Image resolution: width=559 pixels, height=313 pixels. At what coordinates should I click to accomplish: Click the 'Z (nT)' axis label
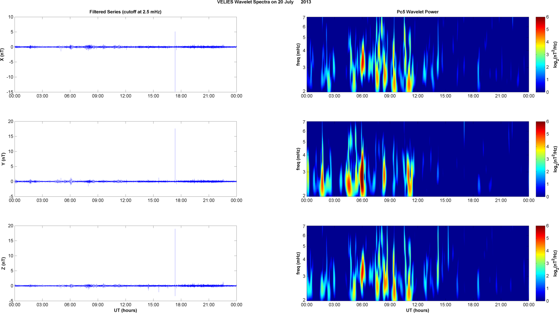click(3, 263)
